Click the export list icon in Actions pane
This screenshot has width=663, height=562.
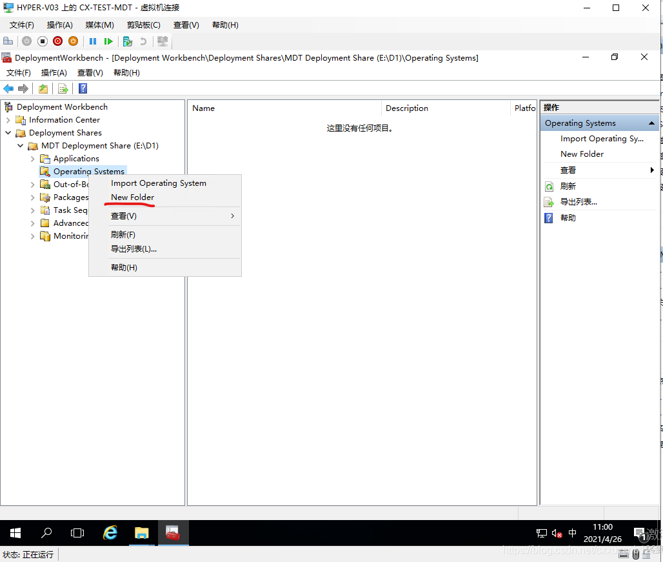coord(549,202)
